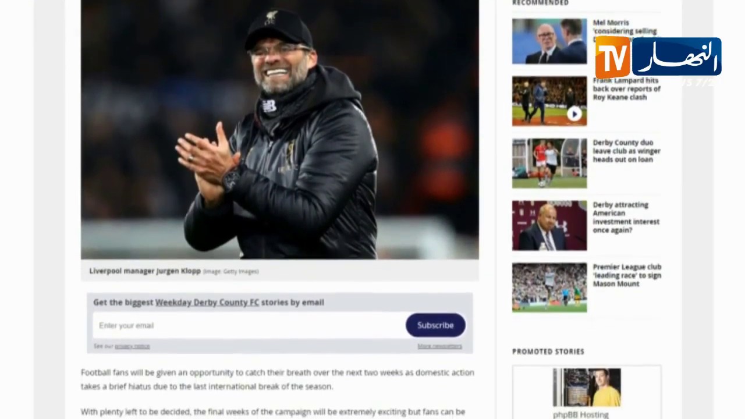Open the 'More newsletters' link
The image size is (745, 419).
pyautogui.click(x=439, y=346)
